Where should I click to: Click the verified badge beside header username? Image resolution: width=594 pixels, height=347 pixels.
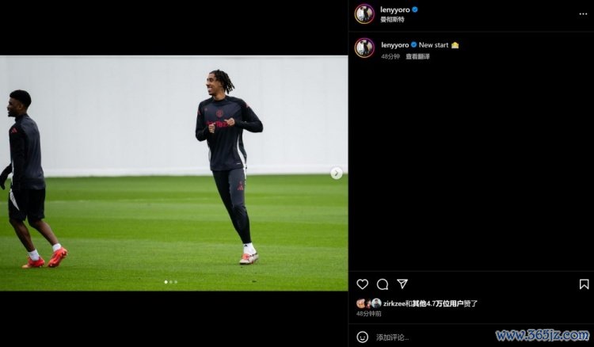415,10
